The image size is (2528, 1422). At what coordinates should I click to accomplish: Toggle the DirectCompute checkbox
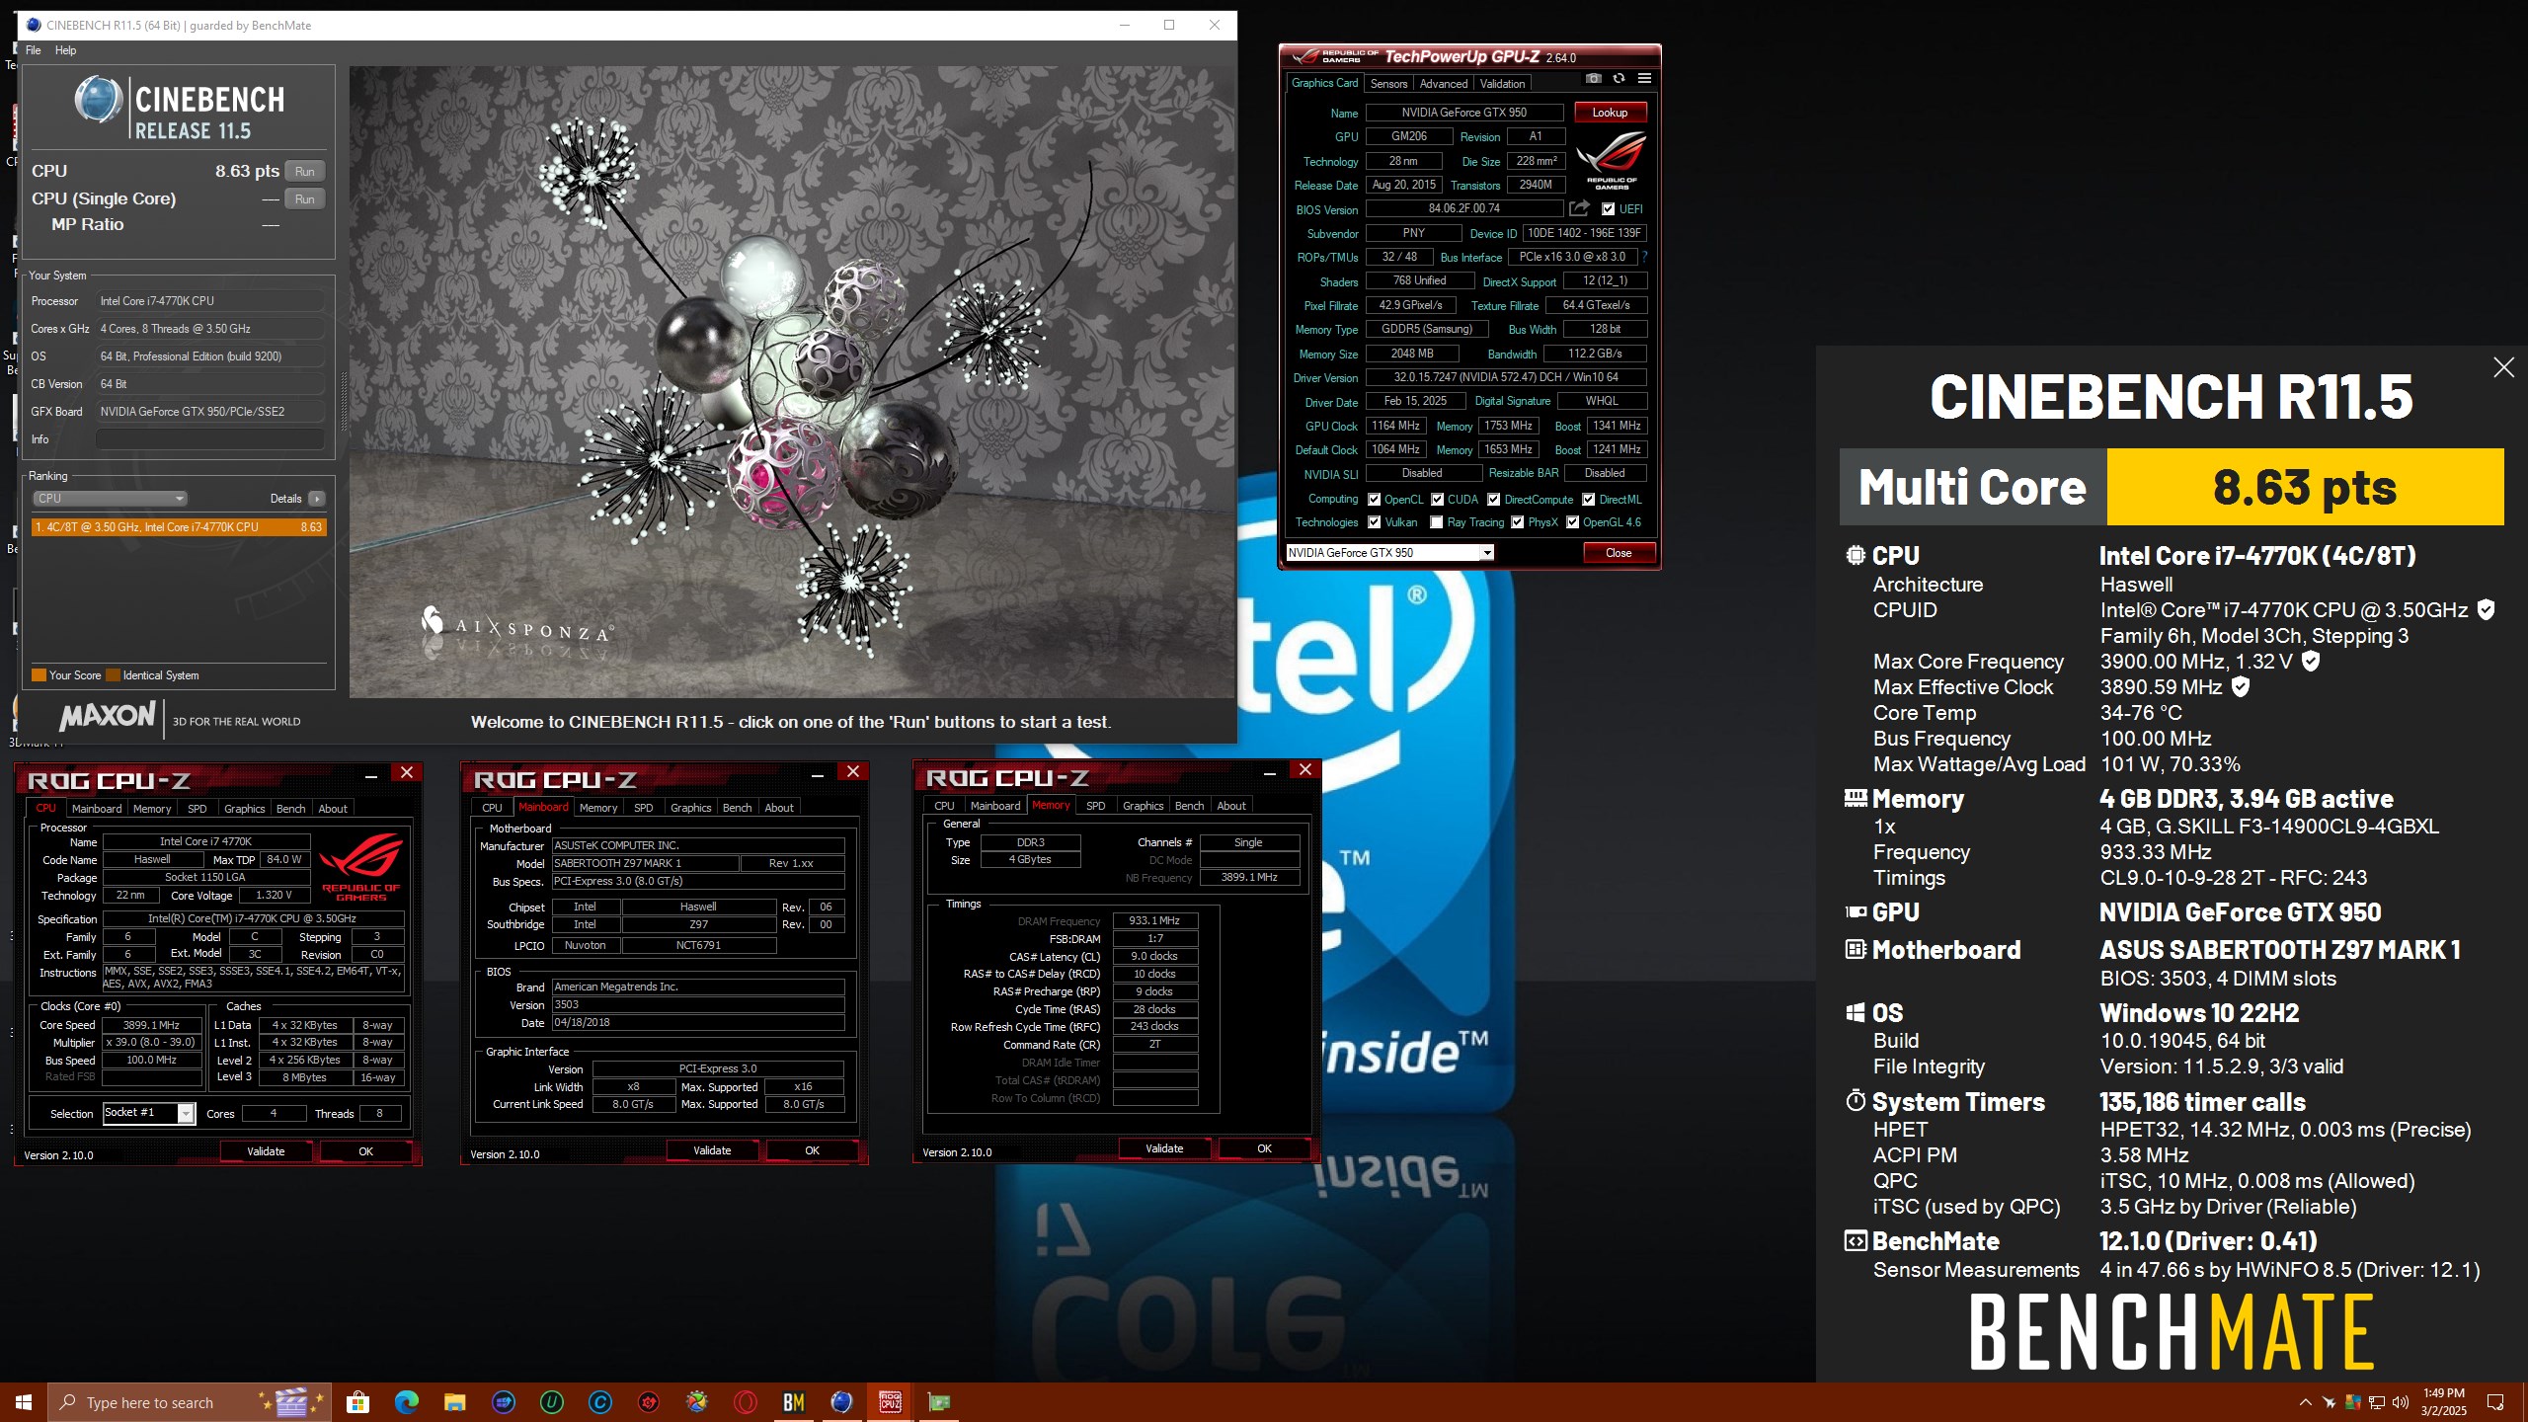1494,500
